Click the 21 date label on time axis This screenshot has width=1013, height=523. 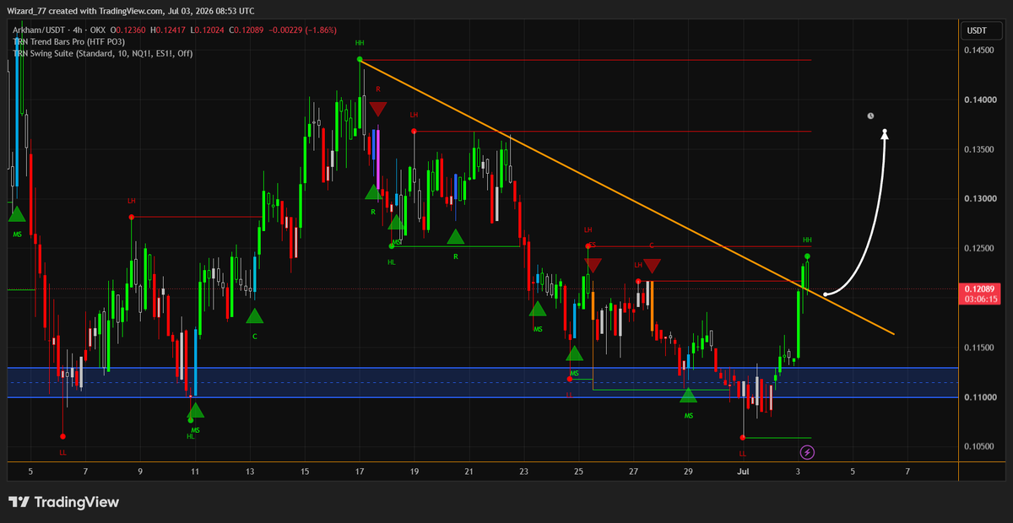point(469,471)
